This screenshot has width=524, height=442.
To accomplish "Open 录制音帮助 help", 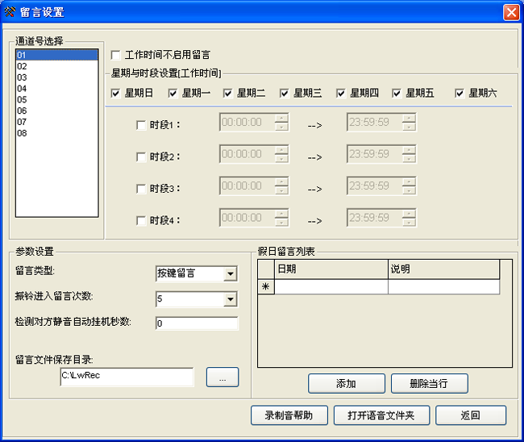I will coord(289,415).
